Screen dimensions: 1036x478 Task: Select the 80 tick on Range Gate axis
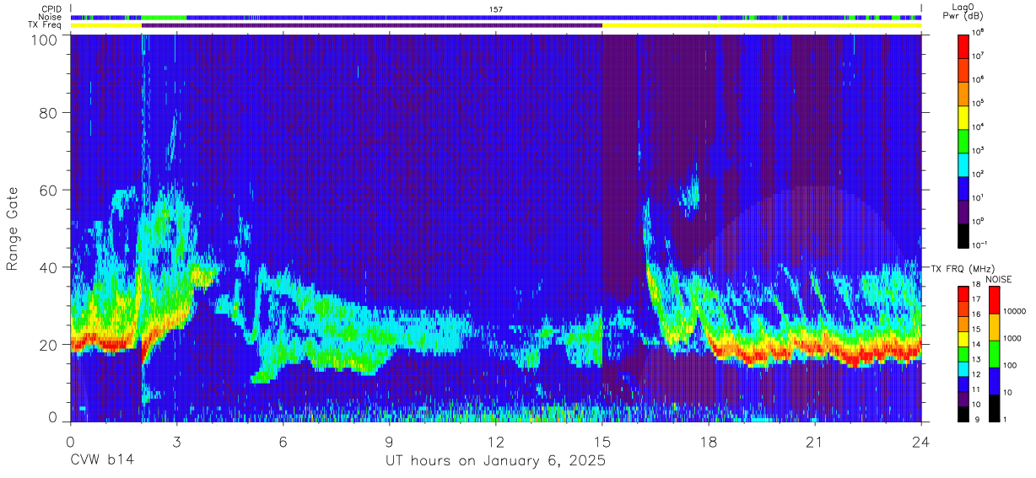pyautogui.click(x=50, y=111)
